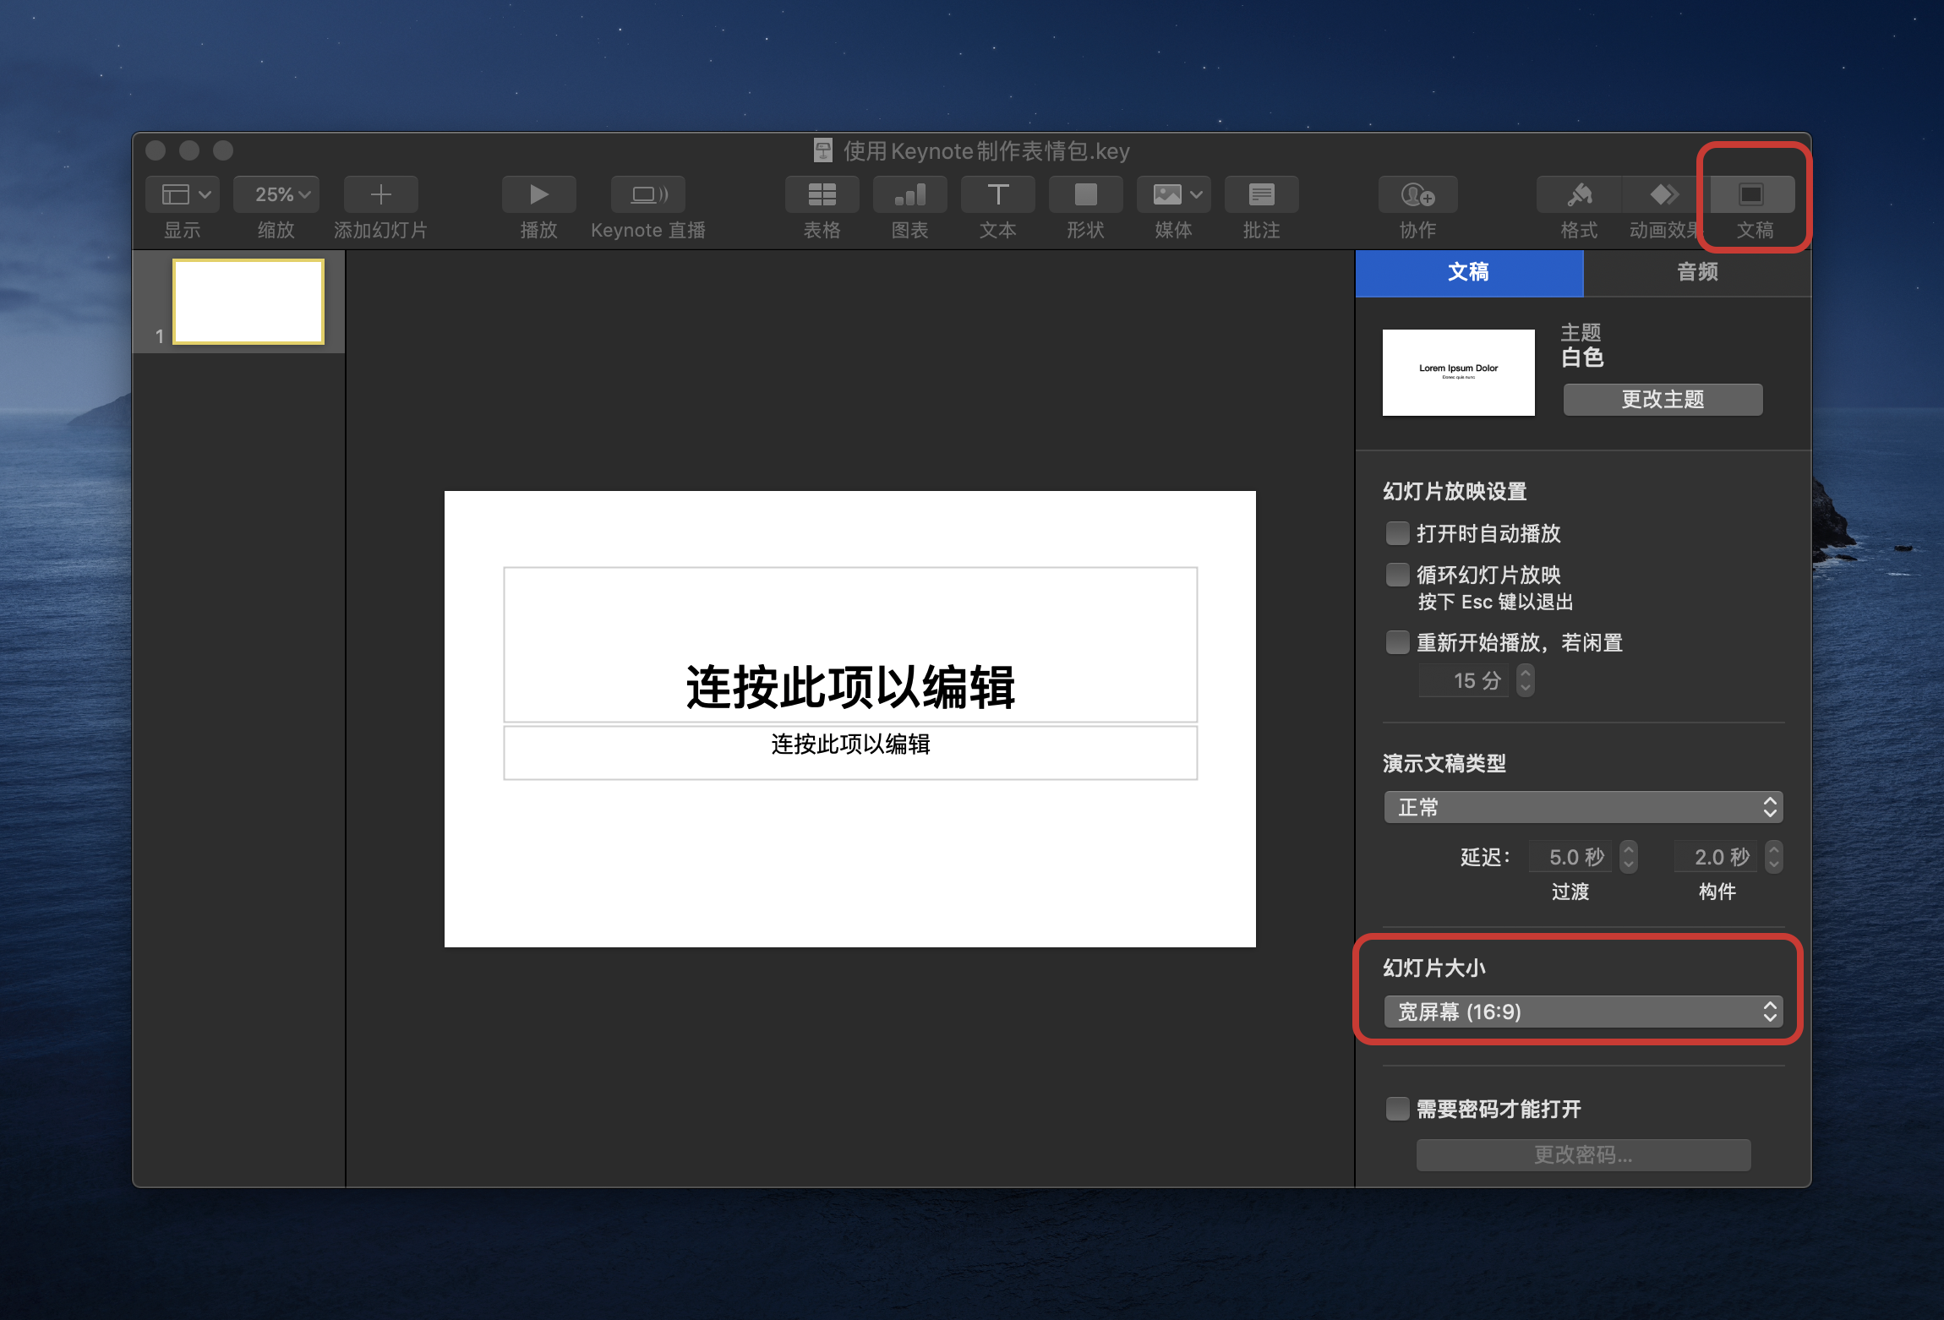1944x1320 pixels.
Task: Insert a table with the 表格 icon
Action: [822, 195]
